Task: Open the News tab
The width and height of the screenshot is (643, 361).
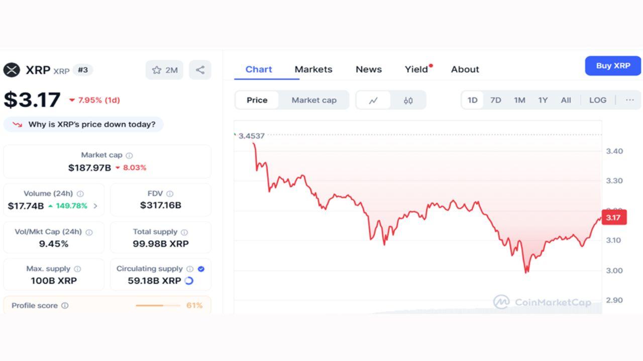Action: click(369, 69)
